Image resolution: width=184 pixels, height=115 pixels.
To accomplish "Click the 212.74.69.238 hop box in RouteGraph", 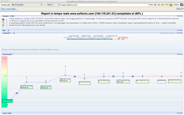I will [x=104, y=81].
